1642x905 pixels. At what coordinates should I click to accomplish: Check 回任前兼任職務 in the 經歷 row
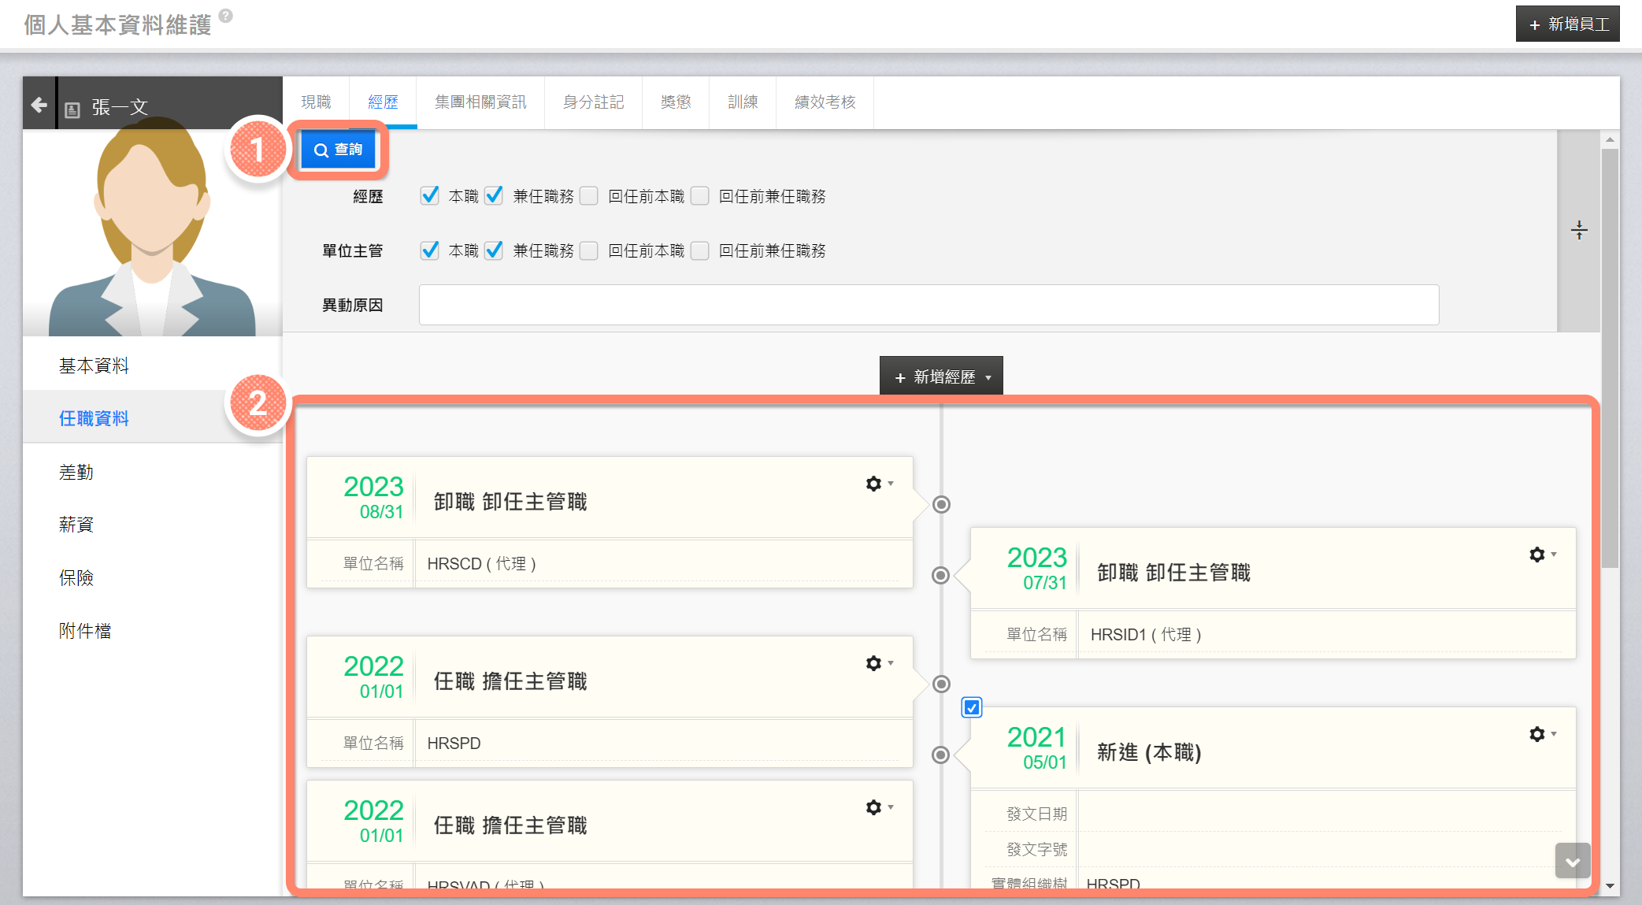point(700,195)
